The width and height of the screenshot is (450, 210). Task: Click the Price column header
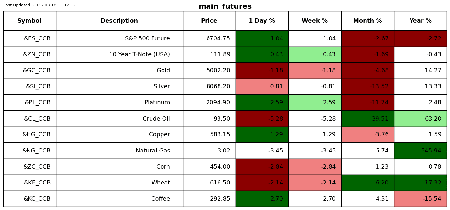209,21
